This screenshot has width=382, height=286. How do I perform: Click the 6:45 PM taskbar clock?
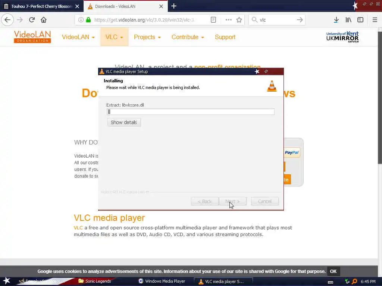(368, 282)
